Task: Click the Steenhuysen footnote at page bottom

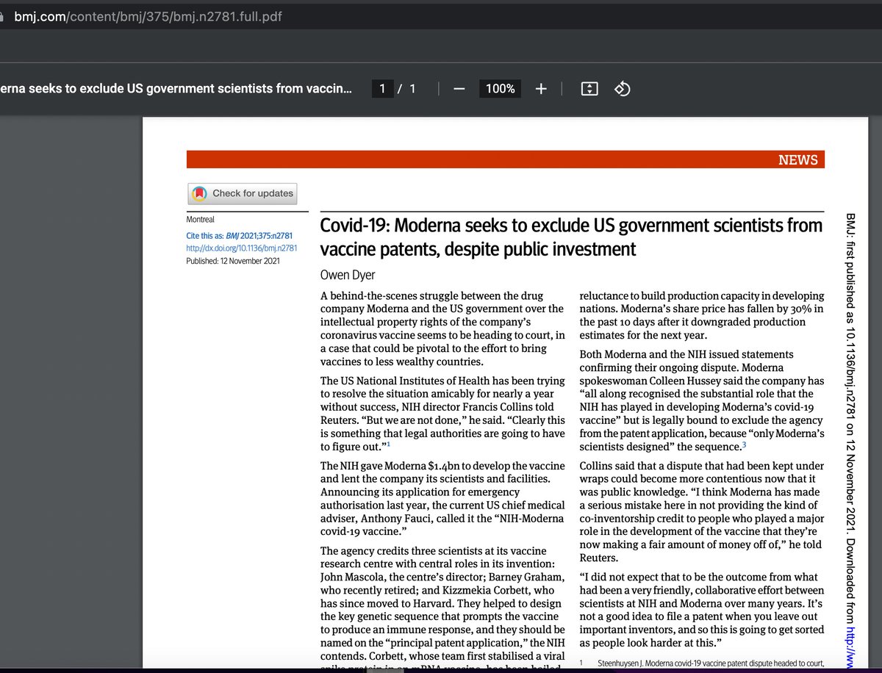Action: (x=706, y=663)
